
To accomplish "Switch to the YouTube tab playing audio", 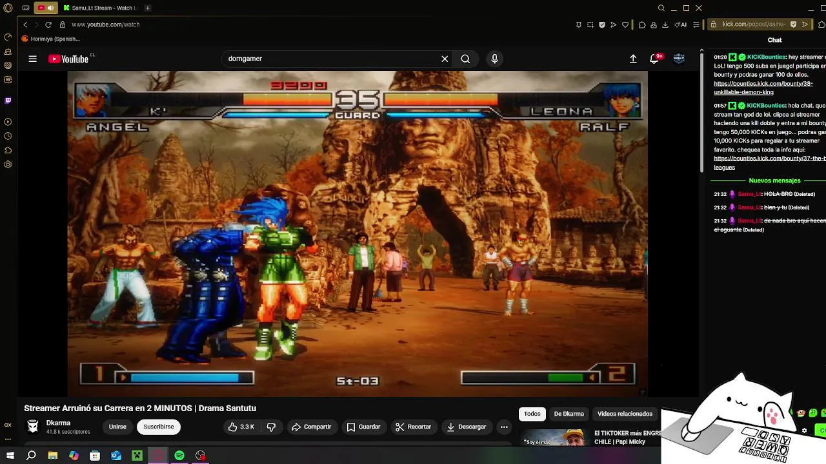I will (46, 8).
